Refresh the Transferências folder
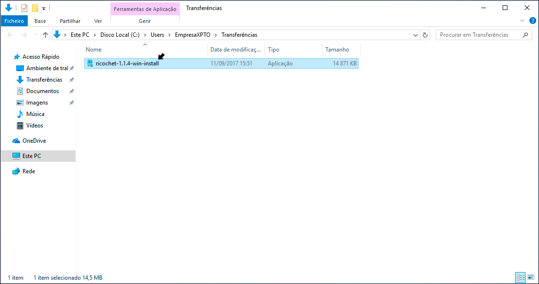Viewport: 539px width, 284px height. pyautogui.click(x=425, y=35)
